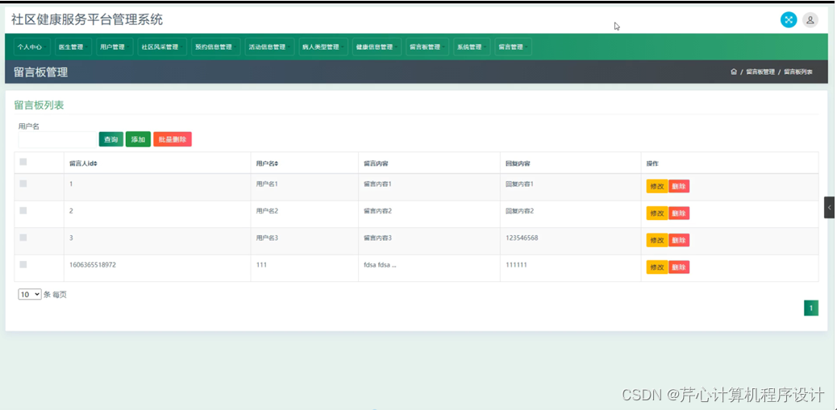The height and width of the screenshot is (410, 837).
Task: Expand the 社区风采管理 menu
Action: [x=162, y=47]
